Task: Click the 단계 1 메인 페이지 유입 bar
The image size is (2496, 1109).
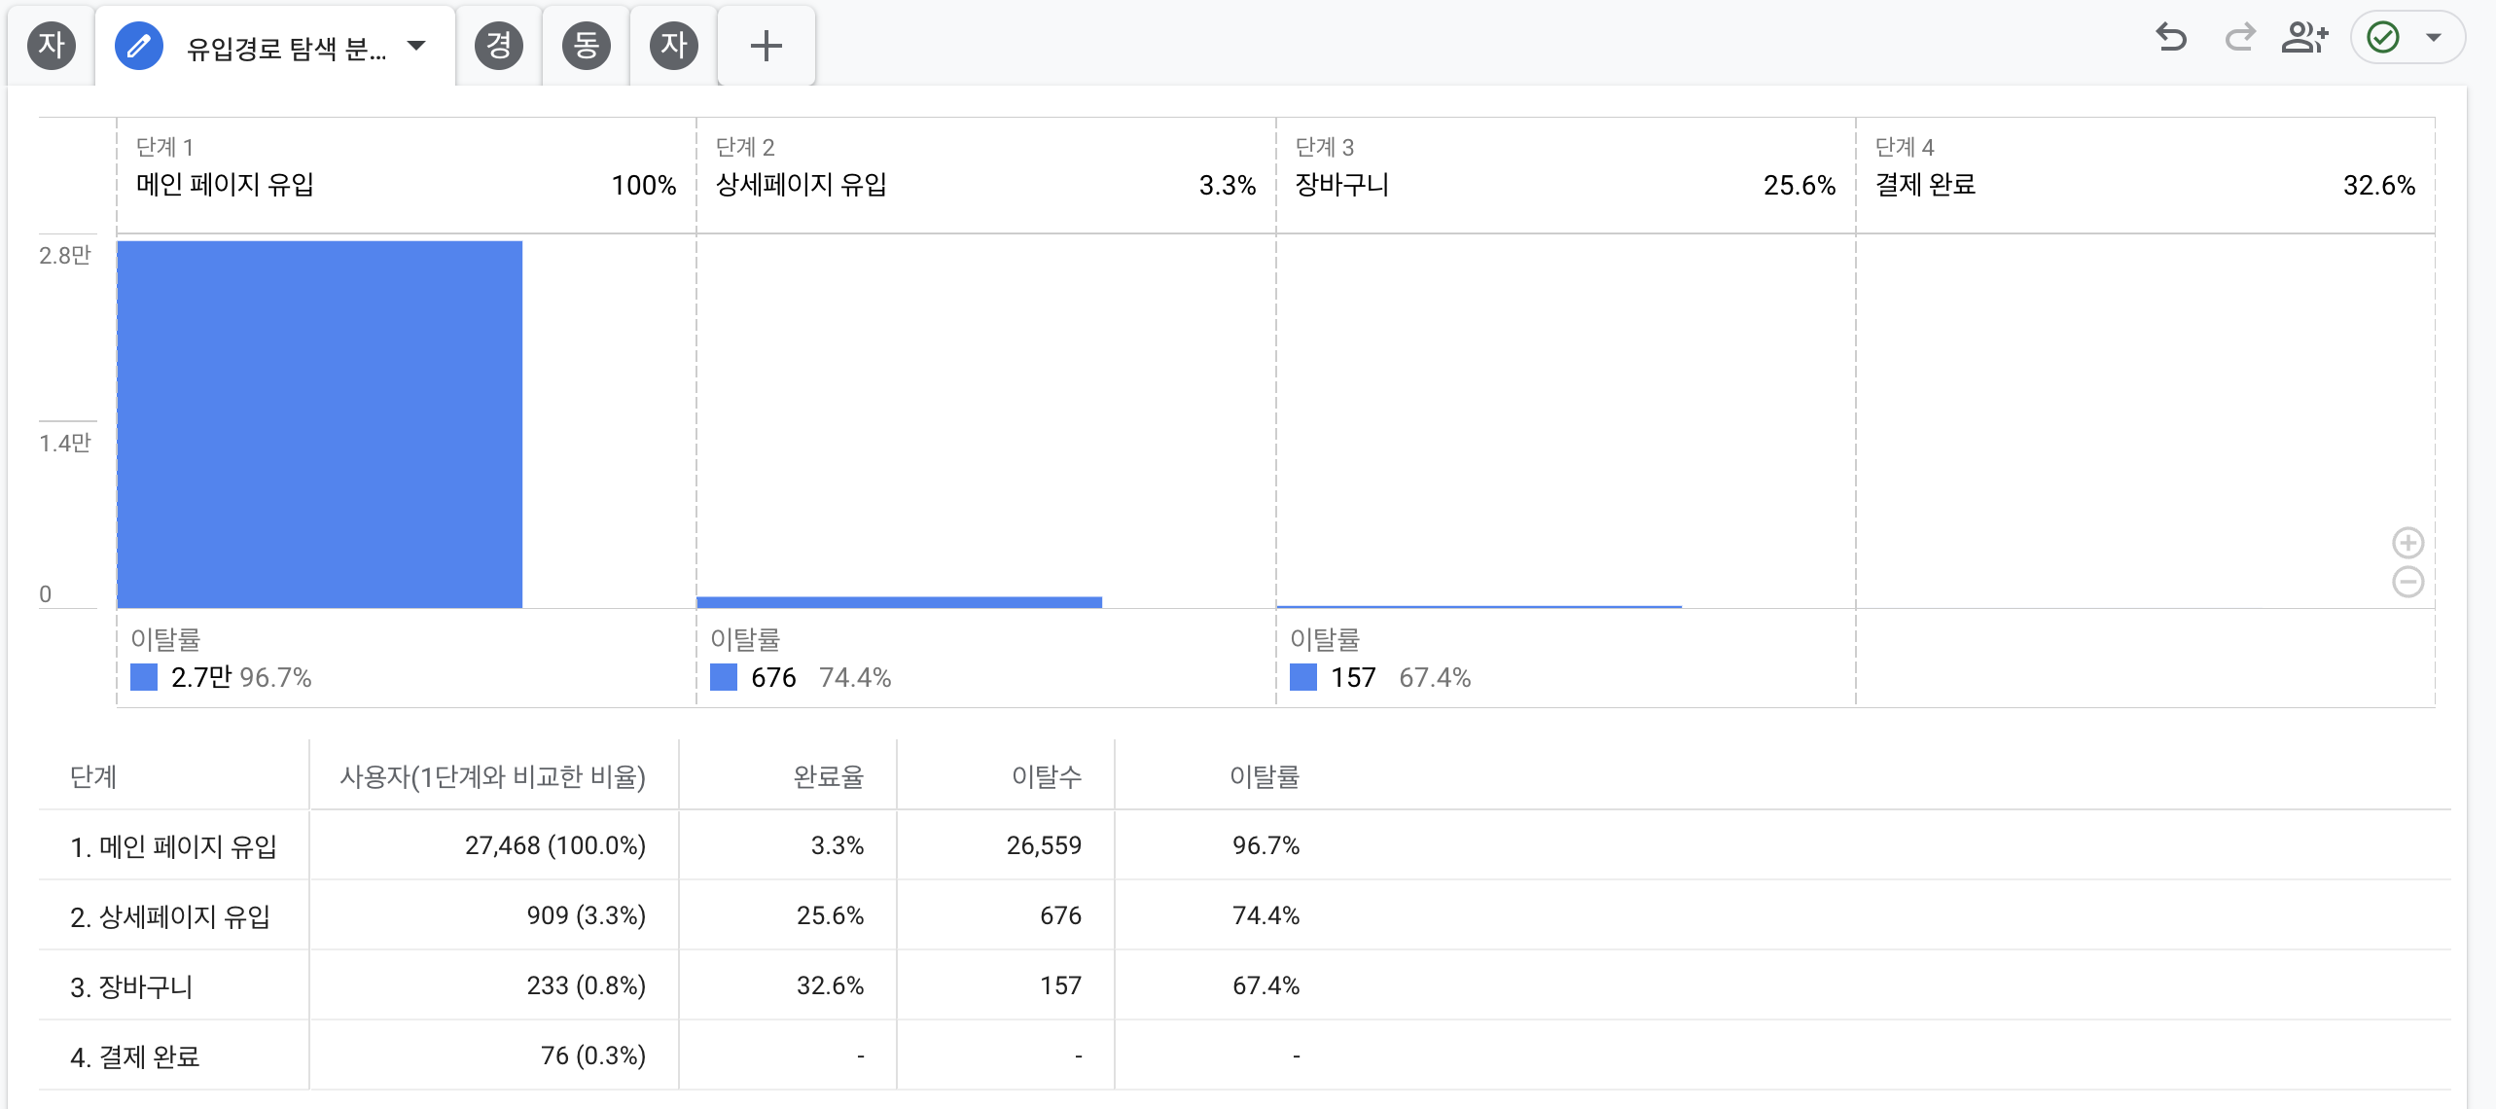Action: 319,424
